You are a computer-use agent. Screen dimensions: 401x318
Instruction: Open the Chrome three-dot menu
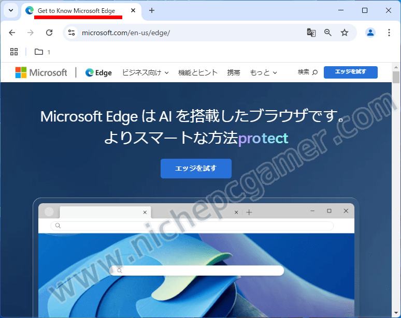(x=389, y=33)
